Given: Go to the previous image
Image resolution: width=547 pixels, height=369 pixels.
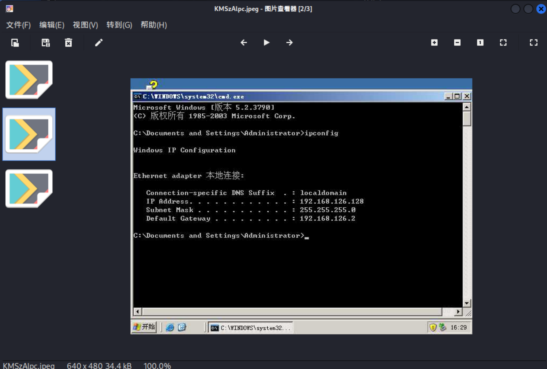Looking at the screenshot, I should click(244, 43).
